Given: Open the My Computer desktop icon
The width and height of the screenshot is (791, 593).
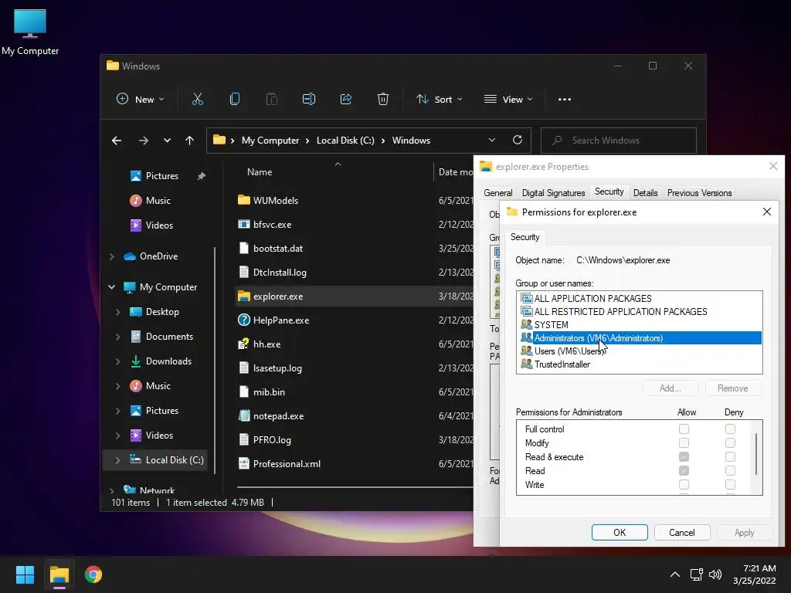Looking at the screenshot, I should (x=30, y=32).
